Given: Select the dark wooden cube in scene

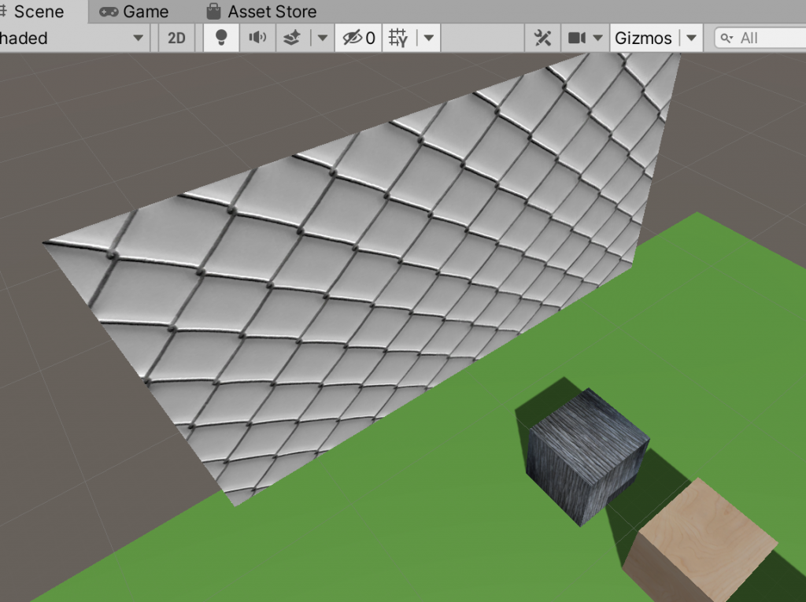Looking at the screenshot, I should coord(586,456).
